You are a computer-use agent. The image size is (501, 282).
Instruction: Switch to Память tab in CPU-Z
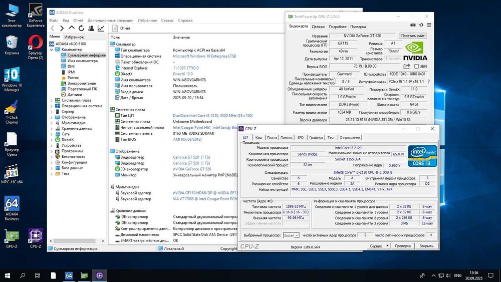pos(286,138)
